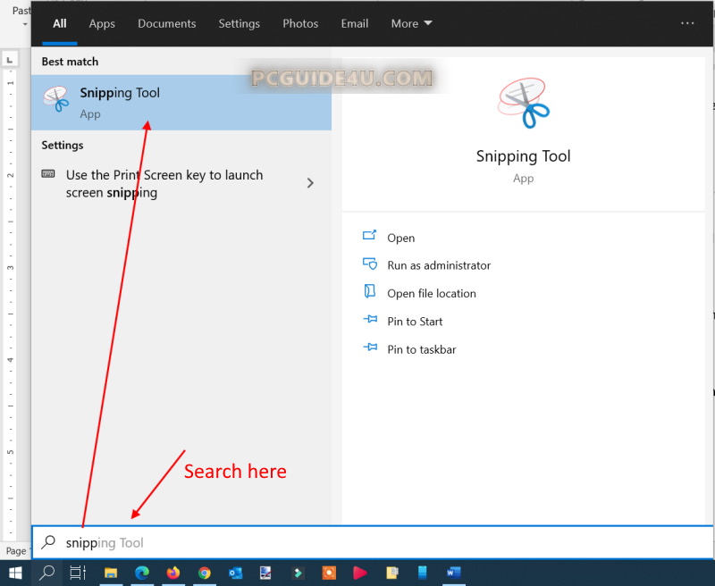Screen dimensions: 715x586
Task: Expand the Print Screen key setting arrow
Action: [310, 183]
